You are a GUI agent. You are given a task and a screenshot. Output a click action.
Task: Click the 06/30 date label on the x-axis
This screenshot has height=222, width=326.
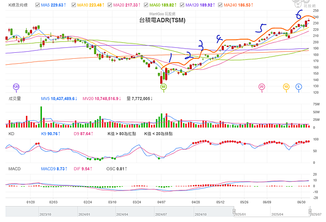coord(301,202)
